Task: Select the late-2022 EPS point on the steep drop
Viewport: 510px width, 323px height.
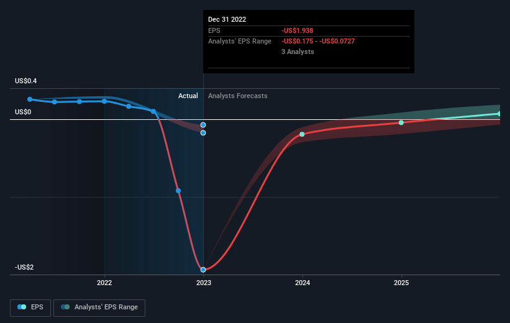Action: (178, 191)
